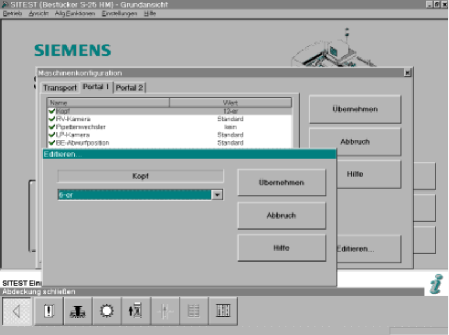
Task: Select the RV-Kamera row
Action: pyautogui.click(x=170, y=119)
